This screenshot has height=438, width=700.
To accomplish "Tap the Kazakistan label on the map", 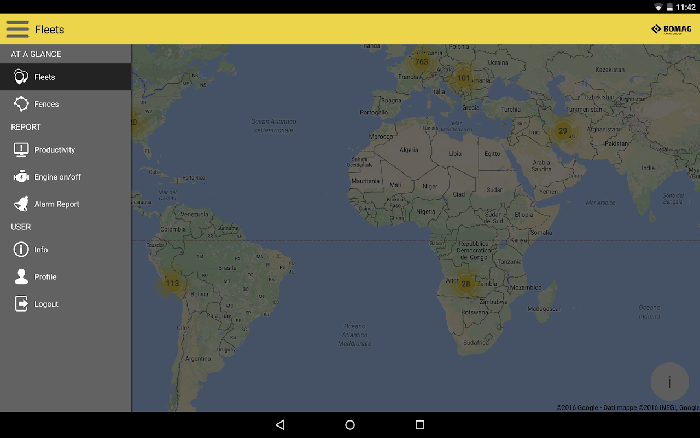I will tap(610, 70).
